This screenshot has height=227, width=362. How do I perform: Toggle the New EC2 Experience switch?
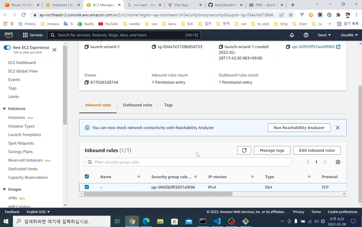click(7, 47)
